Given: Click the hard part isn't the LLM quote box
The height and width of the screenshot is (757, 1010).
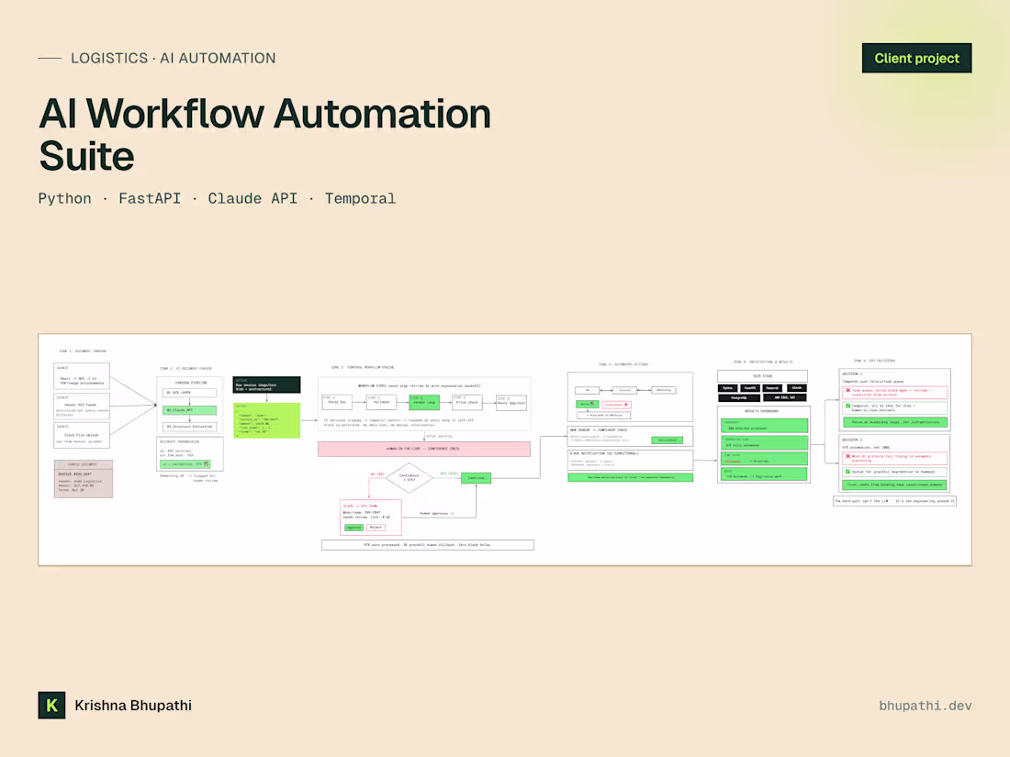Looking at the screenshot, I should point(894,501).
